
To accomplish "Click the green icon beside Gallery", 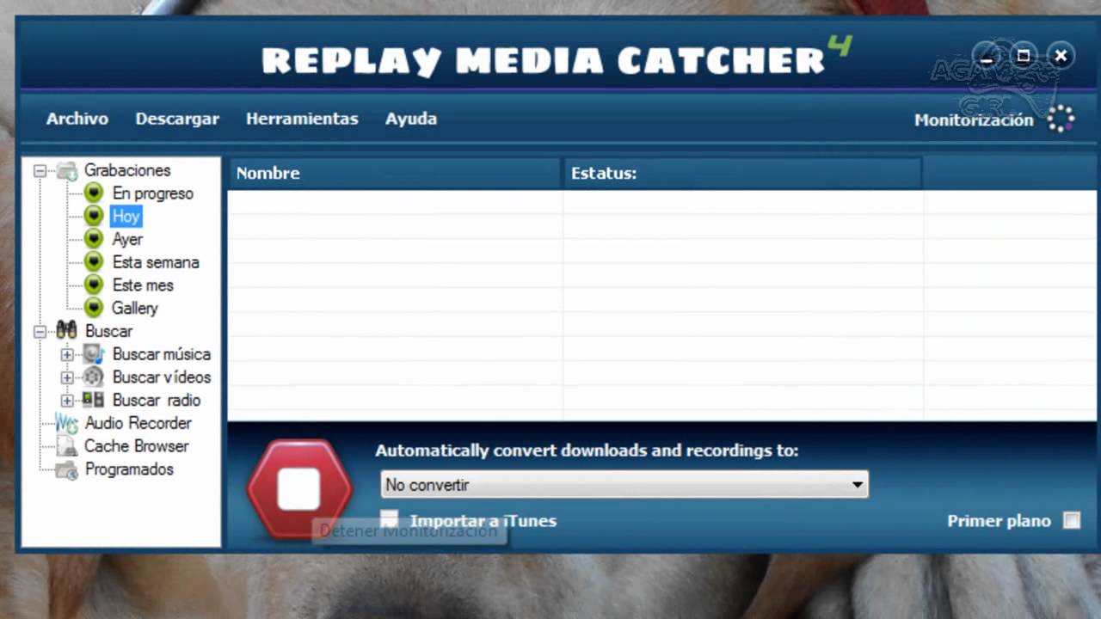I will [x=94, y=308].
